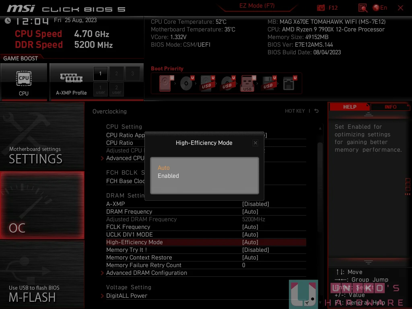412x309 pixels.
Task: Toggle the CPU Game Boost button
Action: 24,82
